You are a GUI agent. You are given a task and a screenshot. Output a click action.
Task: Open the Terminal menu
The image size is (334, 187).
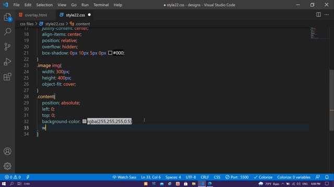(x=101, y=5)
